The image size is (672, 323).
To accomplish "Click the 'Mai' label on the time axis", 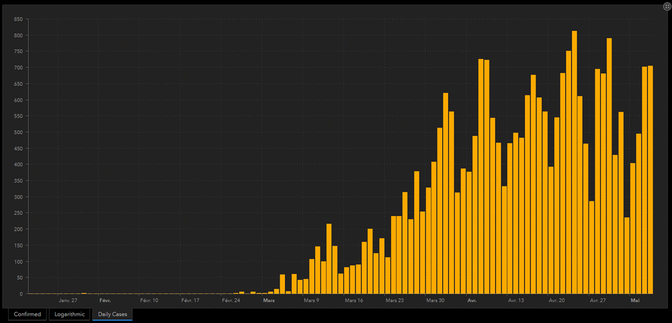I will click(x=634, y=301).
